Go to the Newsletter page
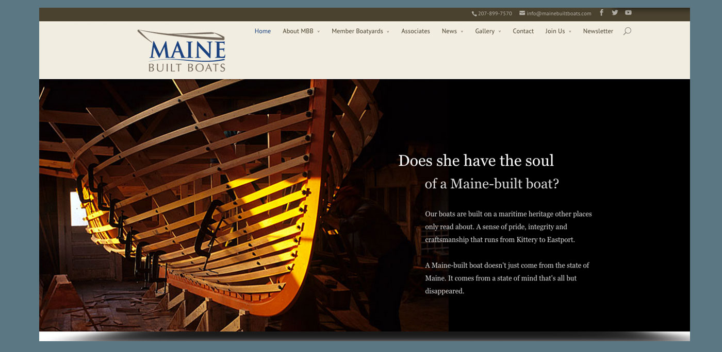 (598, 31)
